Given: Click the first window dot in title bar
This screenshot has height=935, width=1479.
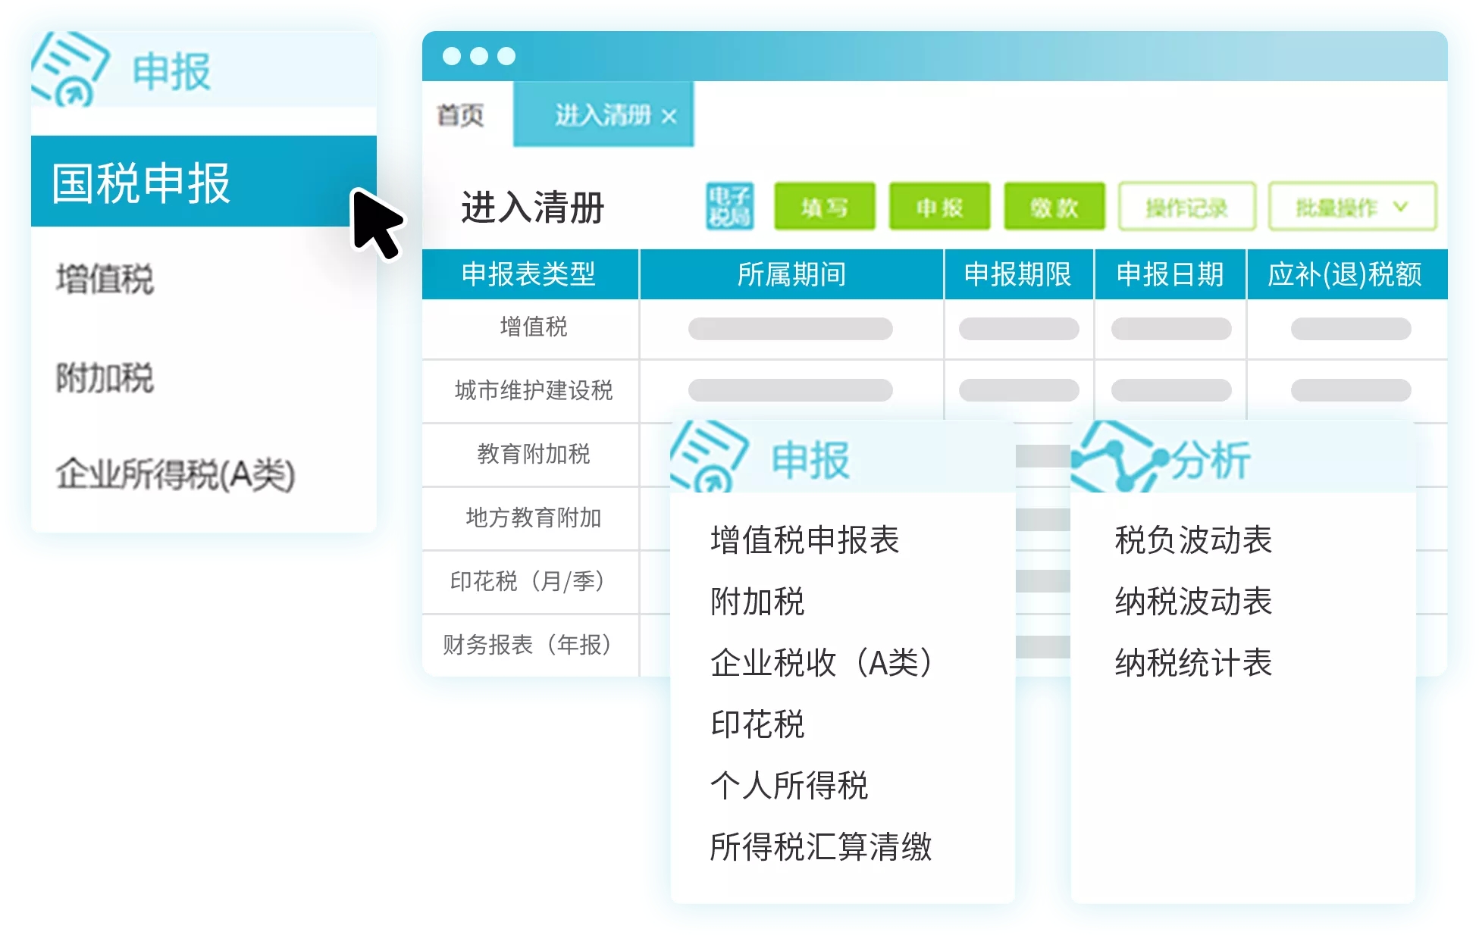Looking at the screenshot, I should click(452, 56).
